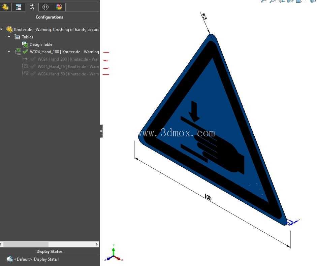Select the Design Table entry

tap(41, 44)
